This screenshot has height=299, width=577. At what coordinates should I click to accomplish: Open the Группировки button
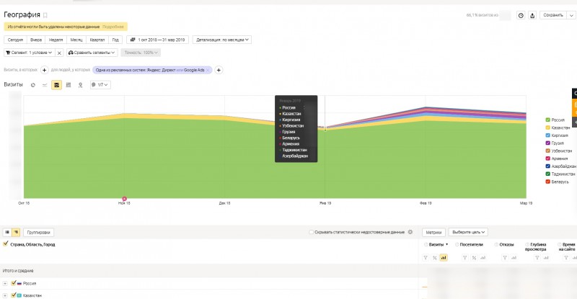pos(39,233)
